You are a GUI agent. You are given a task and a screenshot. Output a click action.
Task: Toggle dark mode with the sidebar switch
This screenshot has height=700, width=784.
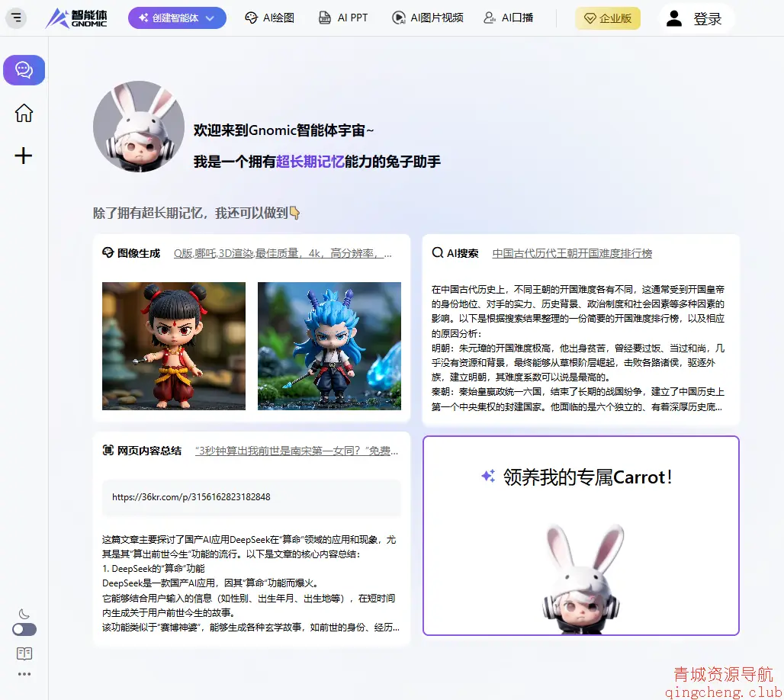click(x=24, y=629)
